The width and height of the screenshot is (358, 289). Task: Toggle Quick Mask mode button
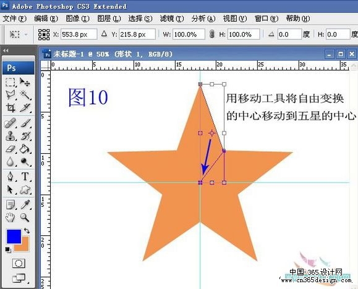pyautogui.click(x=19, y=264)
